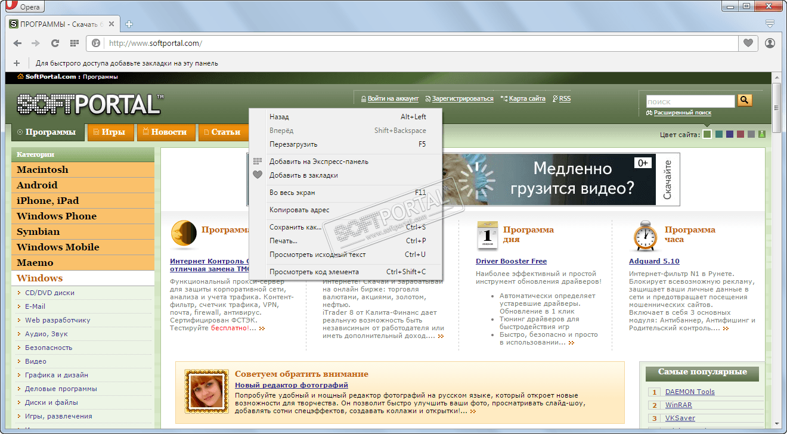This screenshot has width=787, height=434.
Task: Click the clock icon beside Программа часа
Action: (645, 236)
